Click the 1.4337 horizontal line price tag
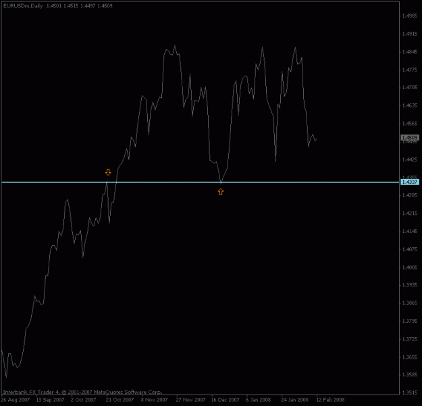Image resolution: width=422 pixels, height=406 pixels. 410,182
